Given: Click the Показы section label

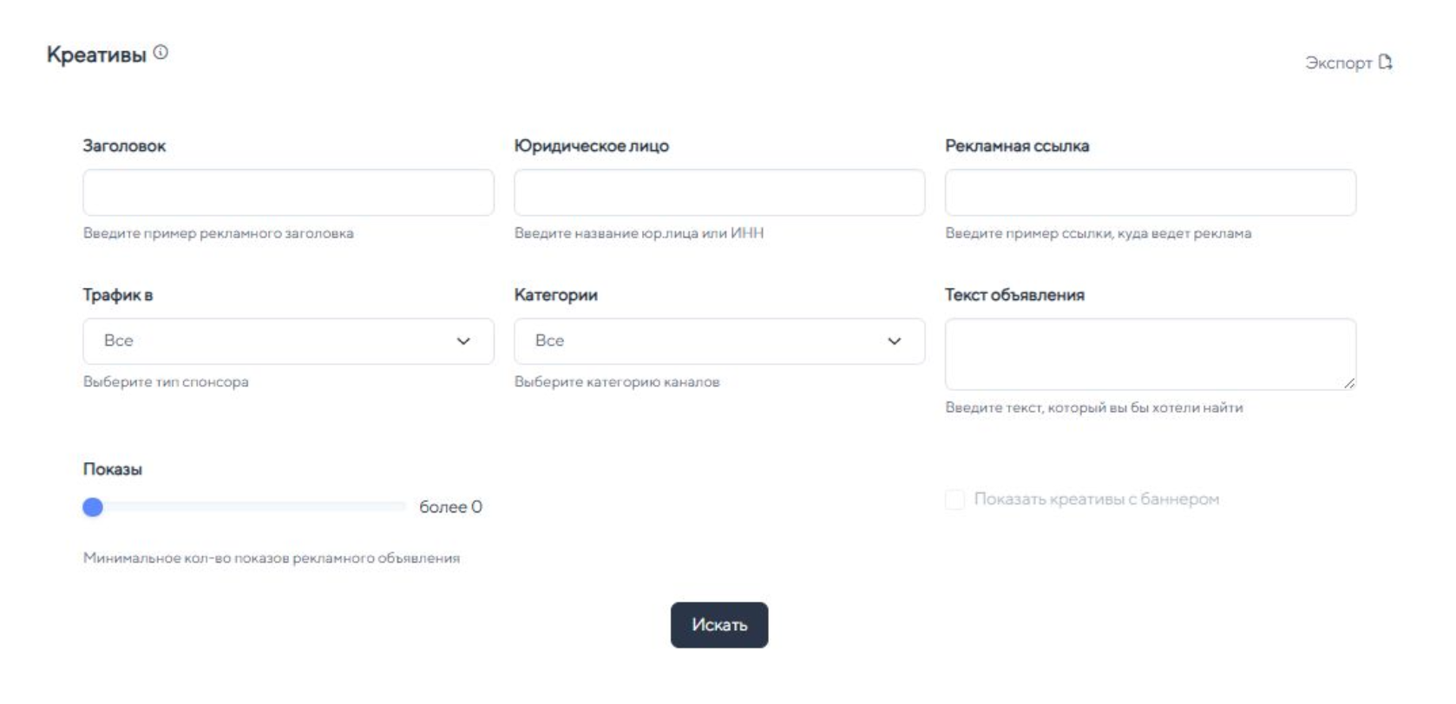Looking at the screenshot, I should tap(113, 469).
